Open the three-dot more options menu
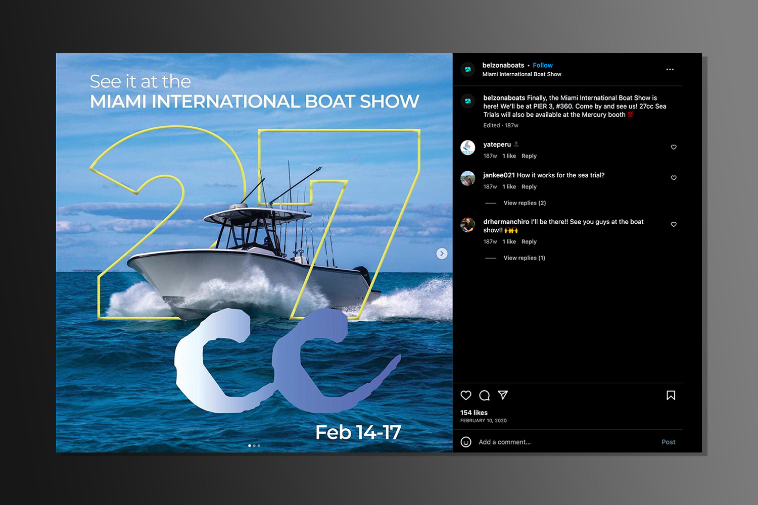The image size is (758, 505). point(670,70)
